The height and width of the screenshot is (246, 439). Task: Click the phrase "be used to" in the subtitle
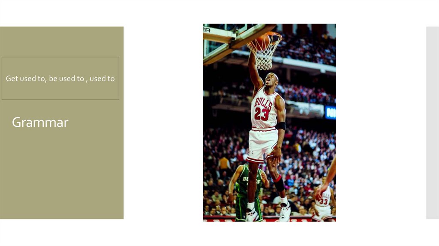coord(66,78)
